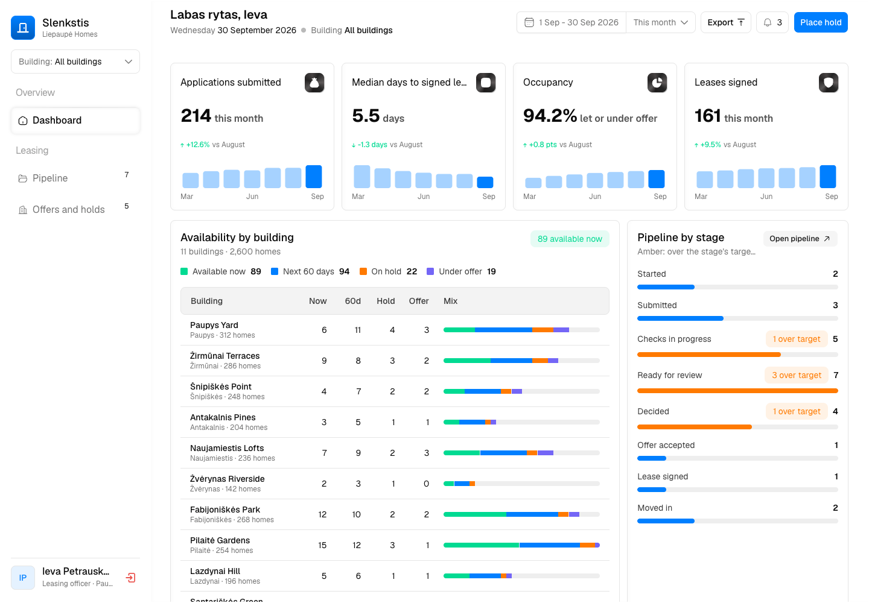Click the Moved in stage label

point(655,508)
